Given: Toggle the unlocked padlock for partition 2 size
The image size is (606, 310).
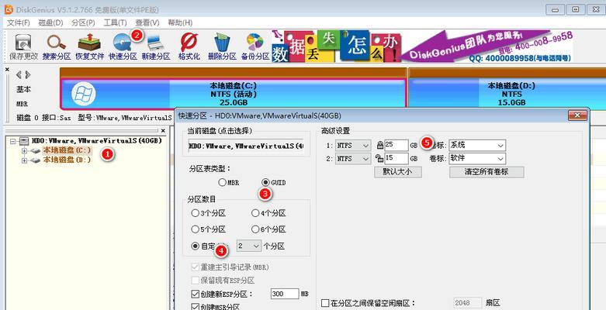Looking at the screenshot, I should pos(380,158).
